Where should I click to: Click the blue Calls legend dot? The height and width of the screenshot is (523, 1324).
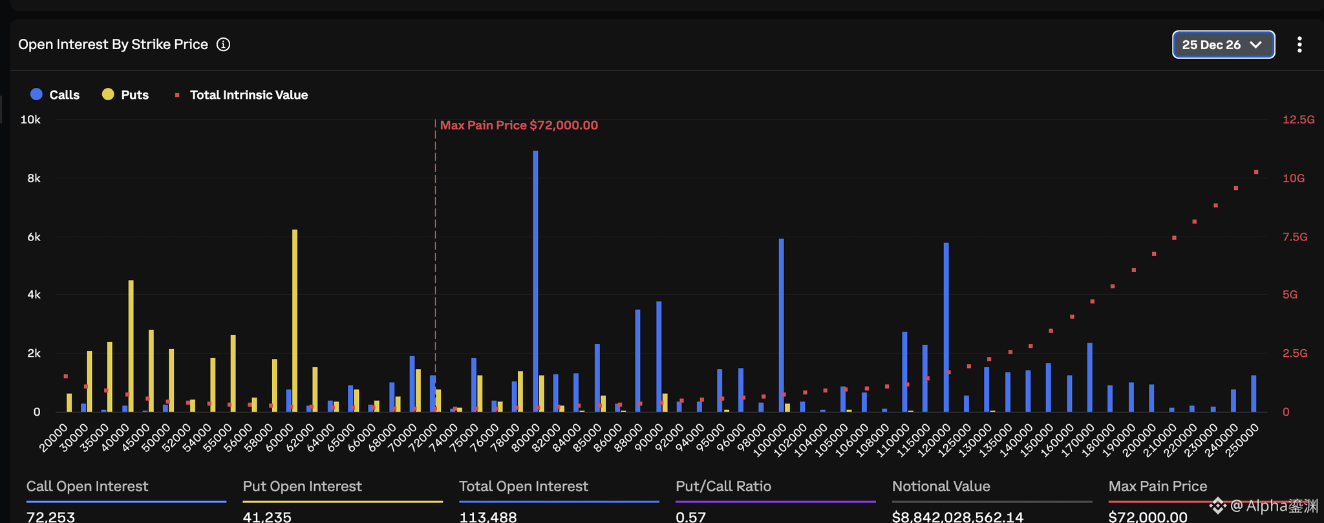36,94
